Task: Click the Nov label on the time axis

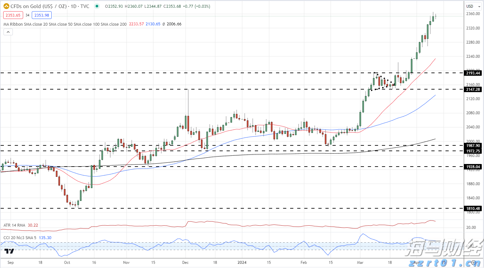Action: click(x=126, y=263)
